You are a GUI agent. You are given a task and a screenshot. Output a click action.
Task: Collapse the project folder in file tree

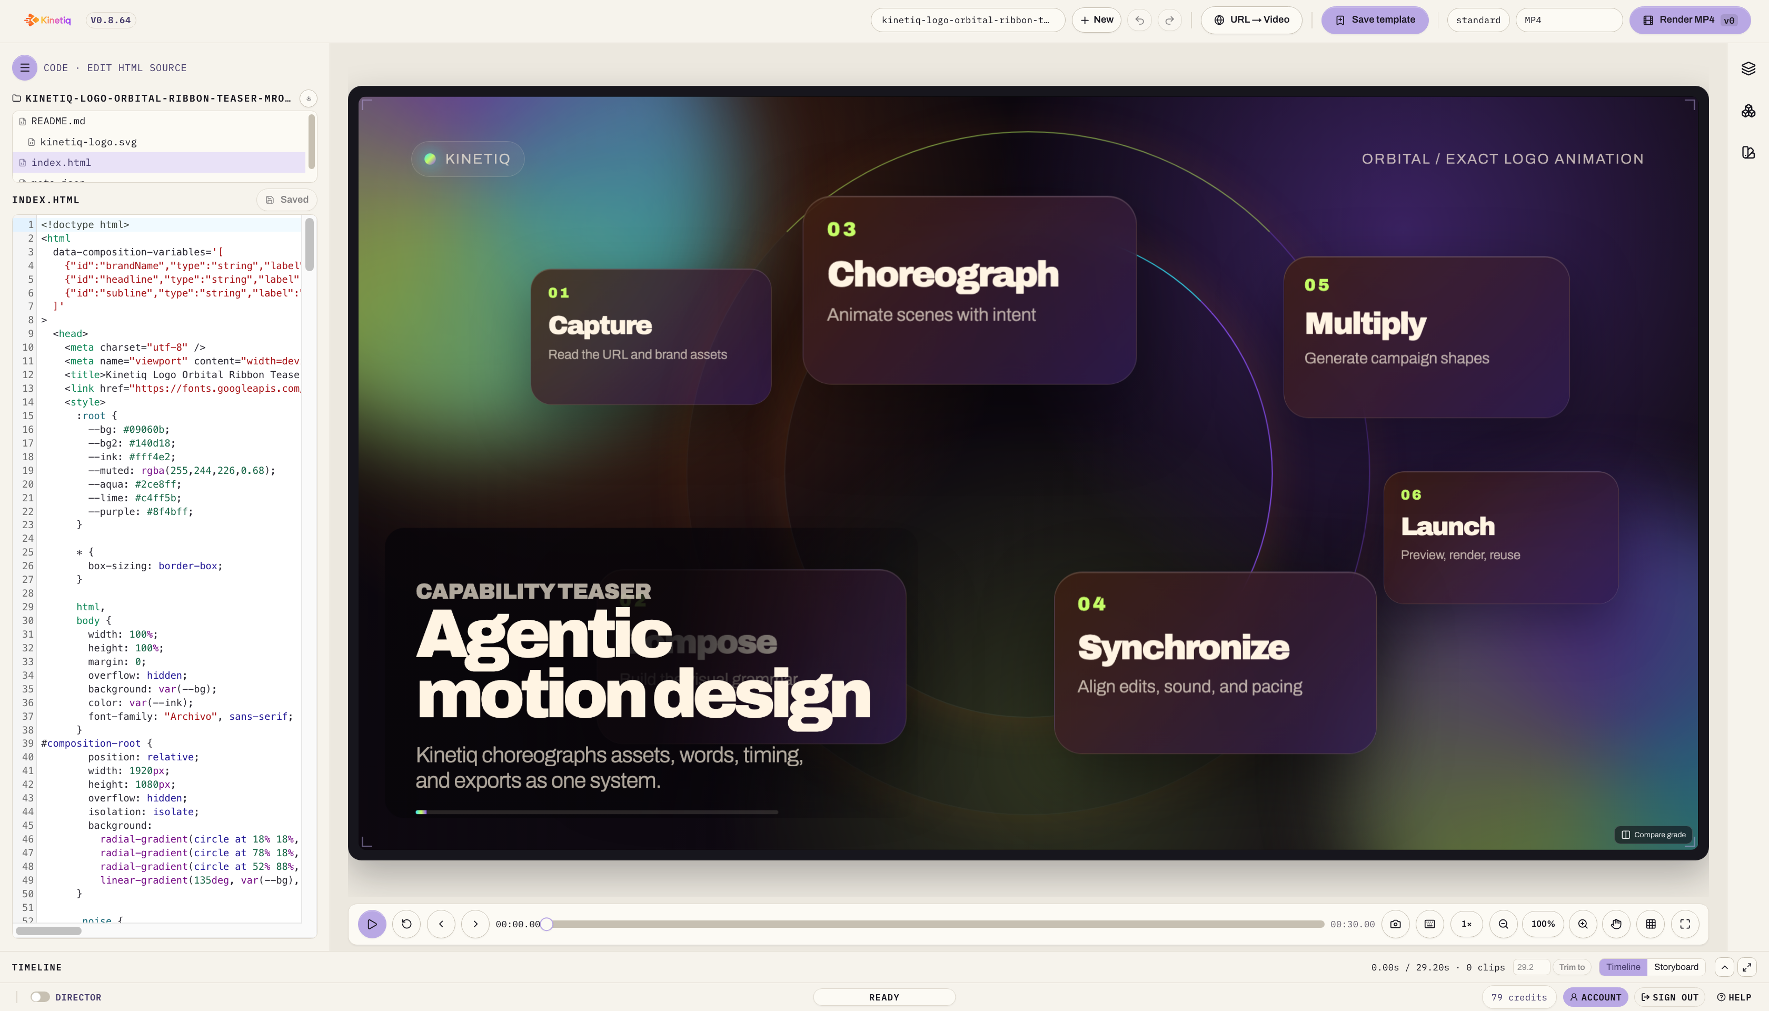tap(151, 98)
